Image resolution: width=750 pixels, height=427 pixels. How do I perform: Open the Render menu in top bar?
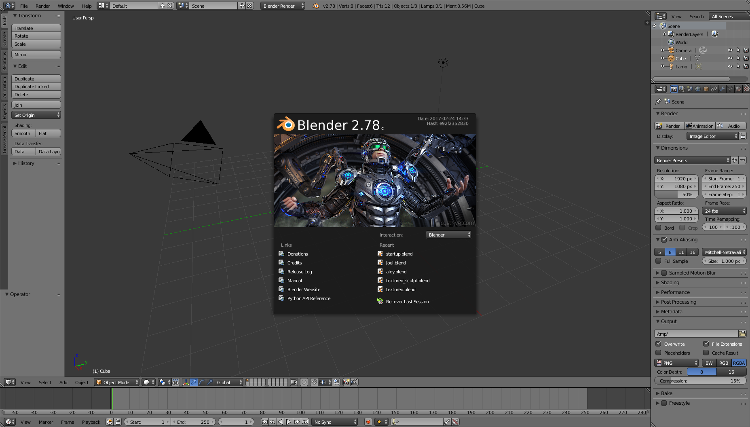(42, 6)
